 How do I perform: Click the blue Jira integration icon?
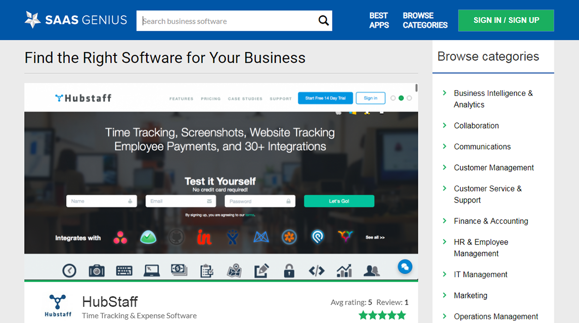(x=233, y=237)
